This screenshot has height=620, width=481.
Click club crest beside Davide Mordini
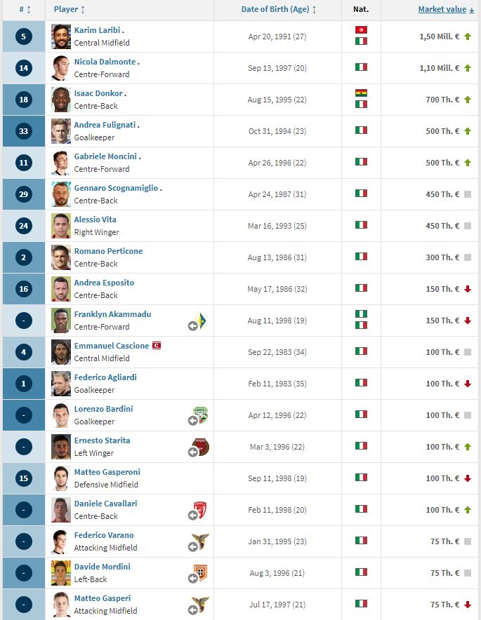pos(202,573)
